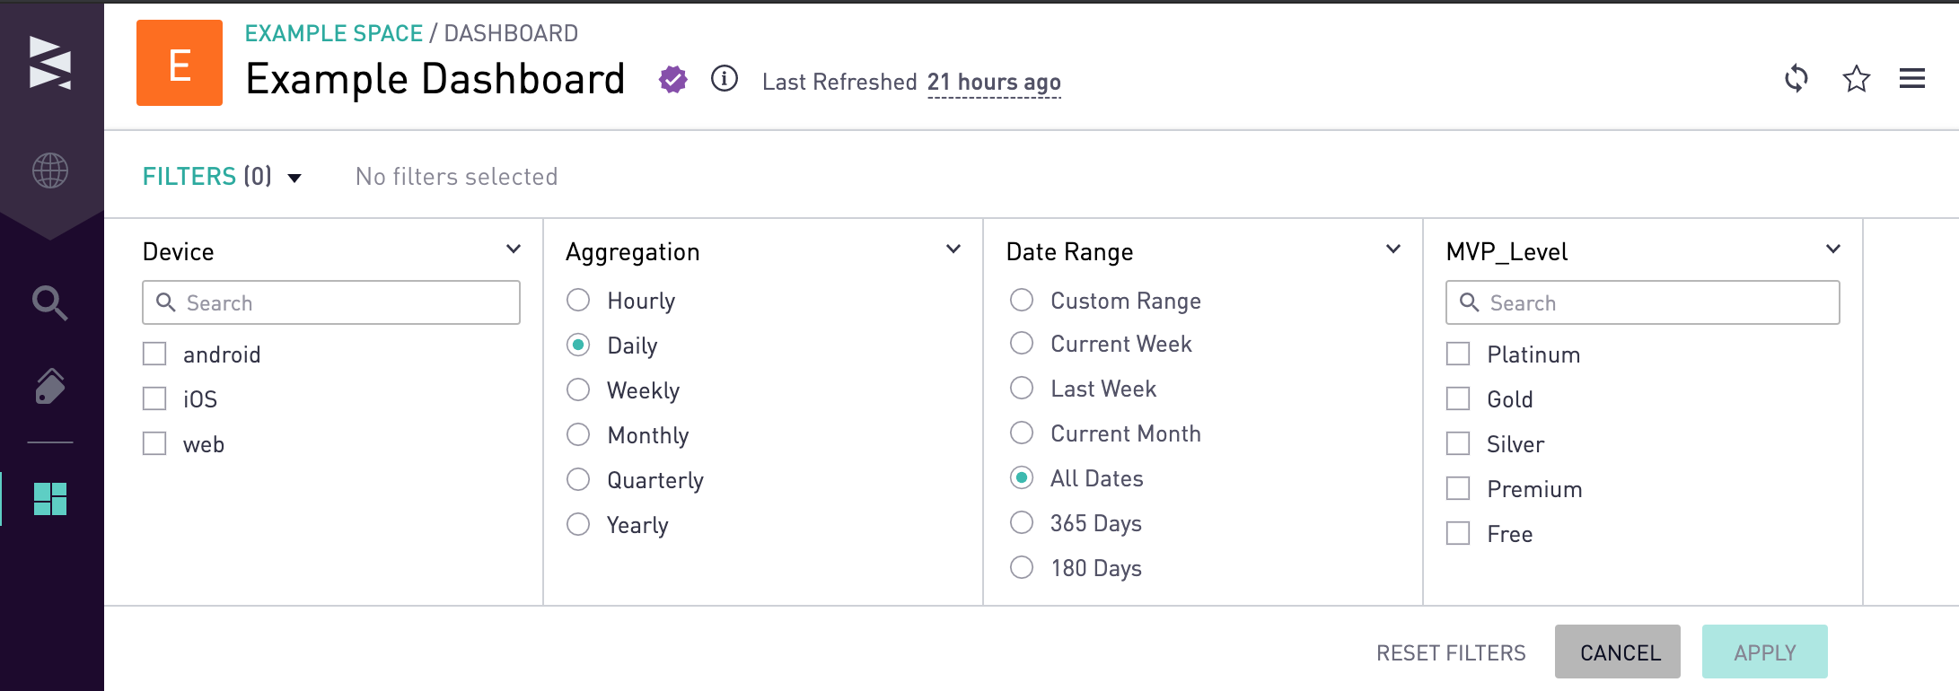This screenshot has height=691, width=1959.
Task: Collapse the MVP_Level filter chevron
Action: click(1833, 249)
